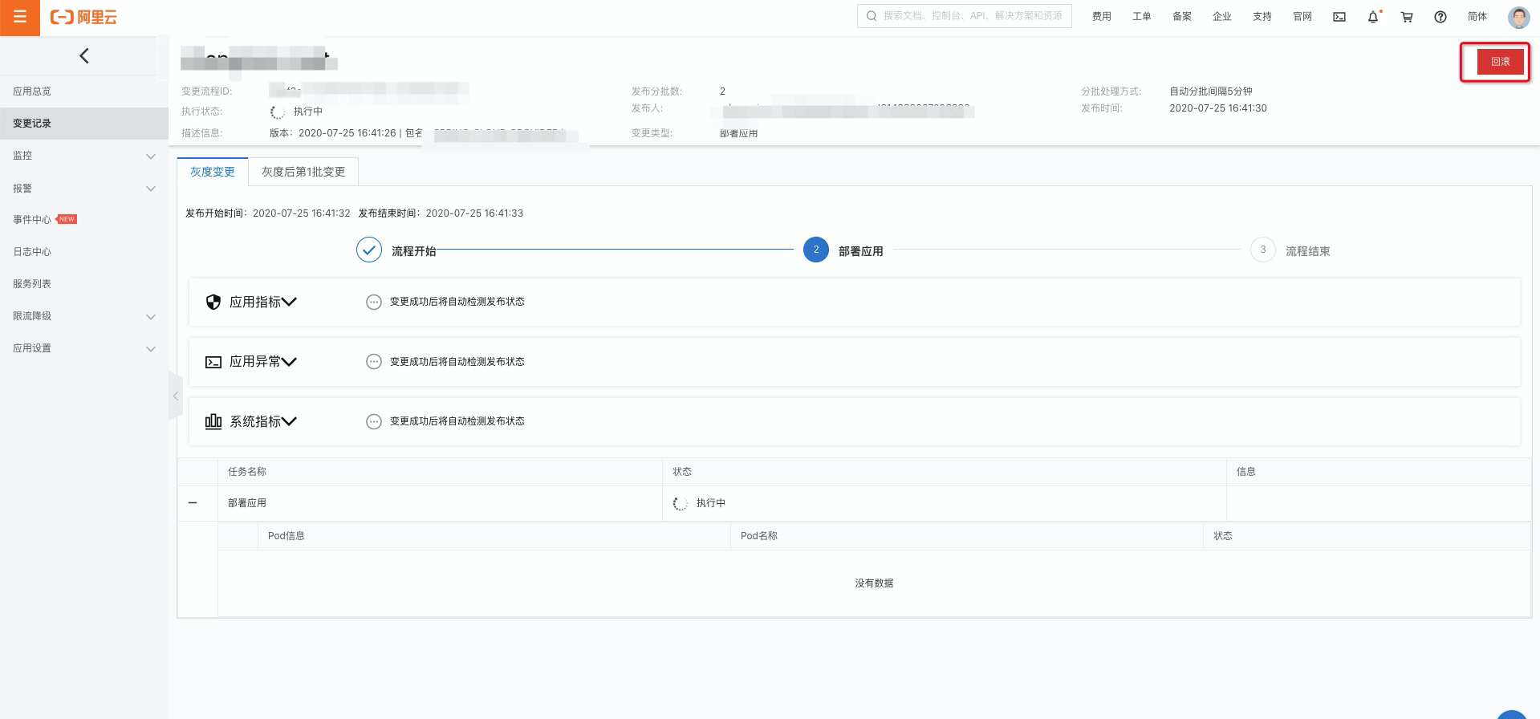
Task: Click the 应用指标 shield icon
Action: 213,302
